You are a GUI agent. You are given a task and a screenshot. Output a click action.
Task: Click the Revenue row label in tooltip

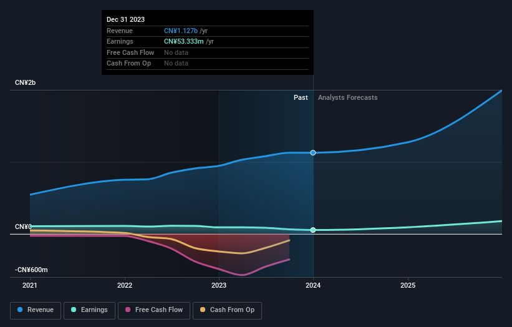(120, 31)
